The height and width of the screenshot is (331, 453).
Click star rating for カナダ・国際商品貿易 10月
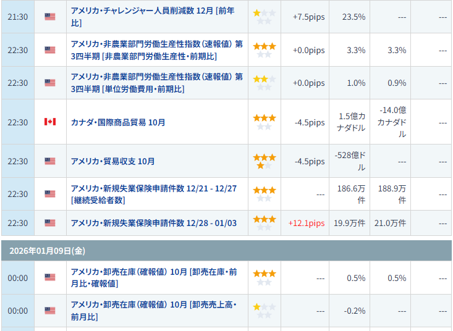pyautogui.click(x=265, y=122)
